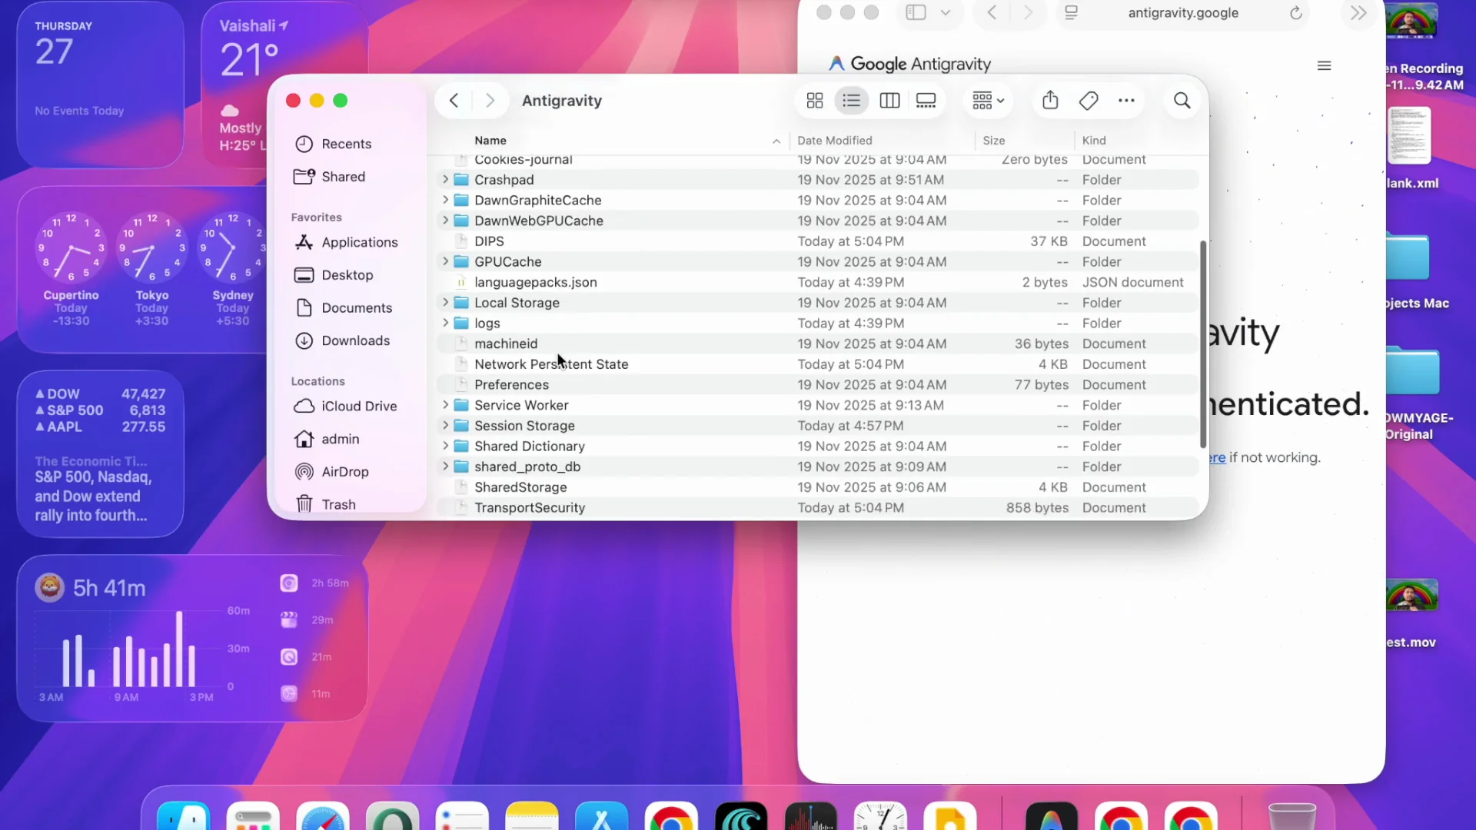Start a search in the Finder window
Viewport: 1476px width, 830px height.
click(x=1182, y=100)
